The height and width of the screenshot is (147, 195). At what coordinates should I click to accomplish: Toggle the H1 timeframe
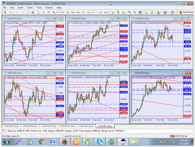[83, 12]
